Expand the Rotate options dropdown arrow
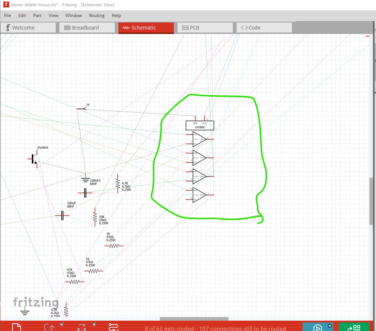The width and height of the screenshot is (376, 331). [61, 324]
